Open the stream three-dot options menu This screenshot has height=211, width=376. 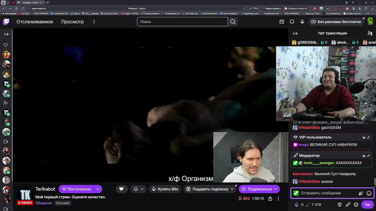tap(278, 198)
